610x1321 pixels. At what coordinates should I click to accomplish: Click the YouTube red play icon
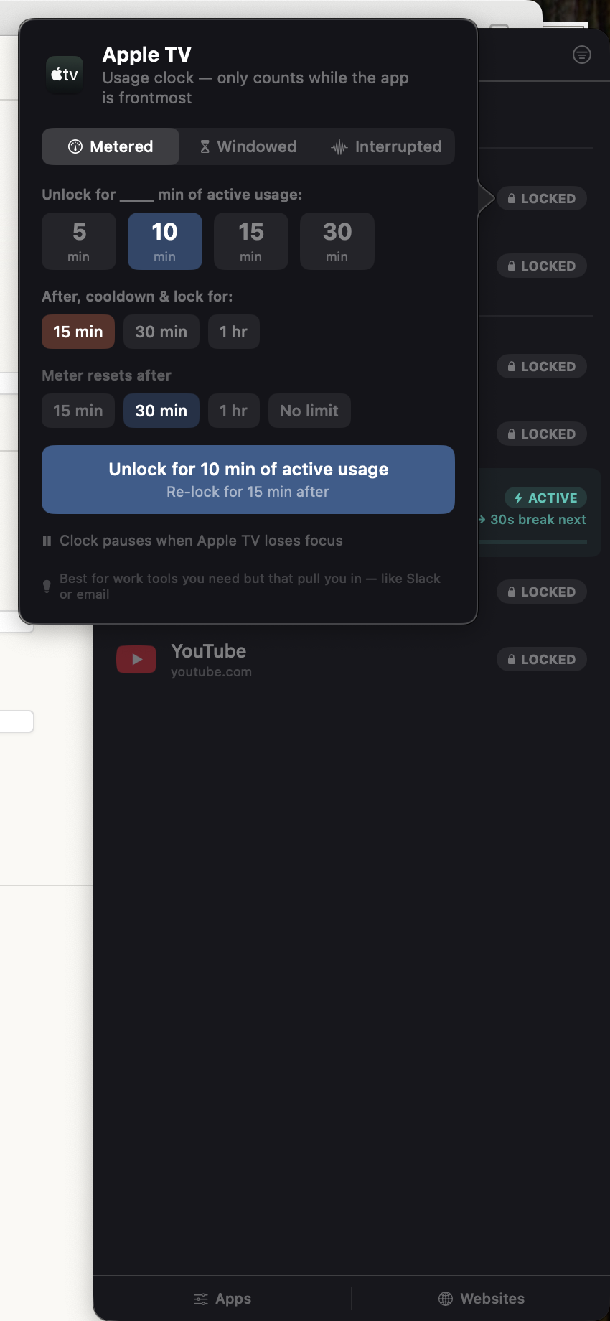pos(136,659)
